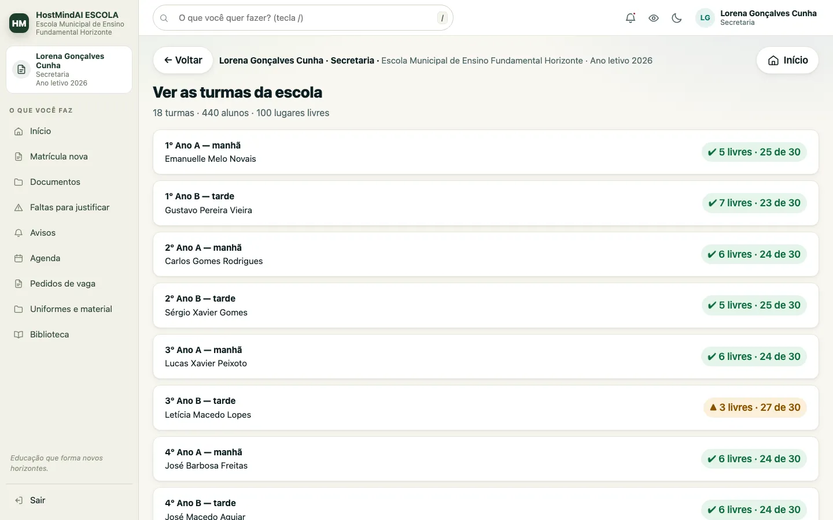Click teacher name Letícia Macedo Lopes

pyautogui.click(x=208, y=415)
